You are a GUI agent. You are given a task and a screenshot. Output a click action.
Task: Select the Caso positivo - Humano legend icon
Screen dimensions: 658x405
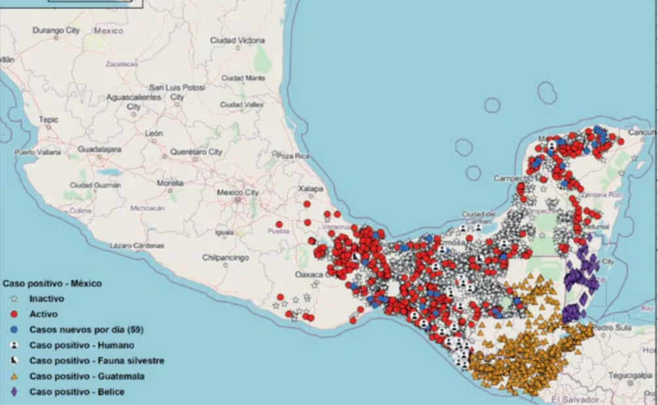(x=14, y=345)
